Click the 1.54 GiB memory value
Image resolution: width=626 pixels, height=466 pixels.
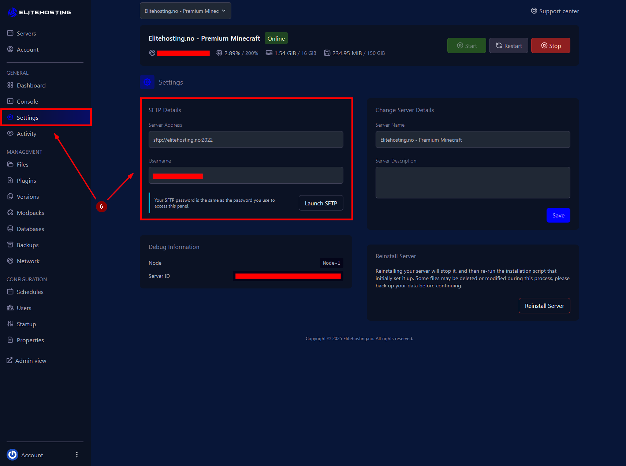(285, 53)
